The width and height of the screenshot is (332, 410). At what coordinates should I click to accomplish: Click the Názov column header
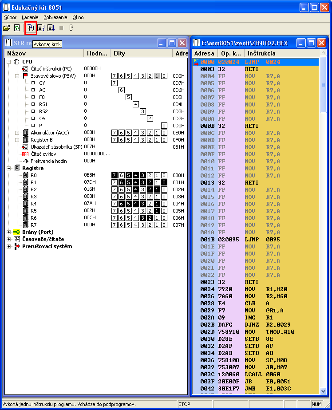click(44, 53)
